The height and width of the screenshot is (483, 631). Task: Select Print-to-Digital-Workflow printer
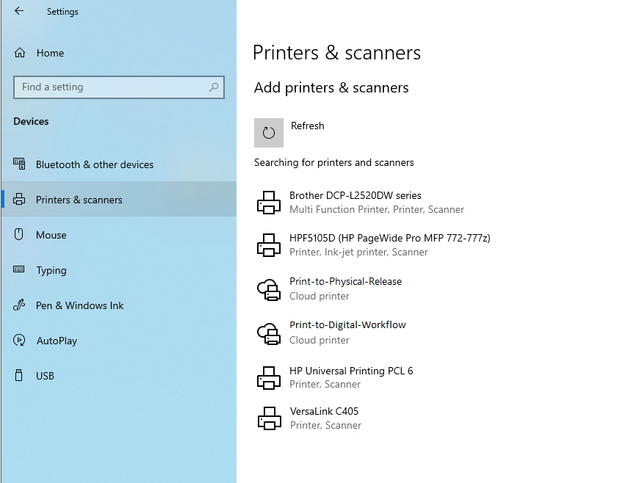click(x=347, y=325)
